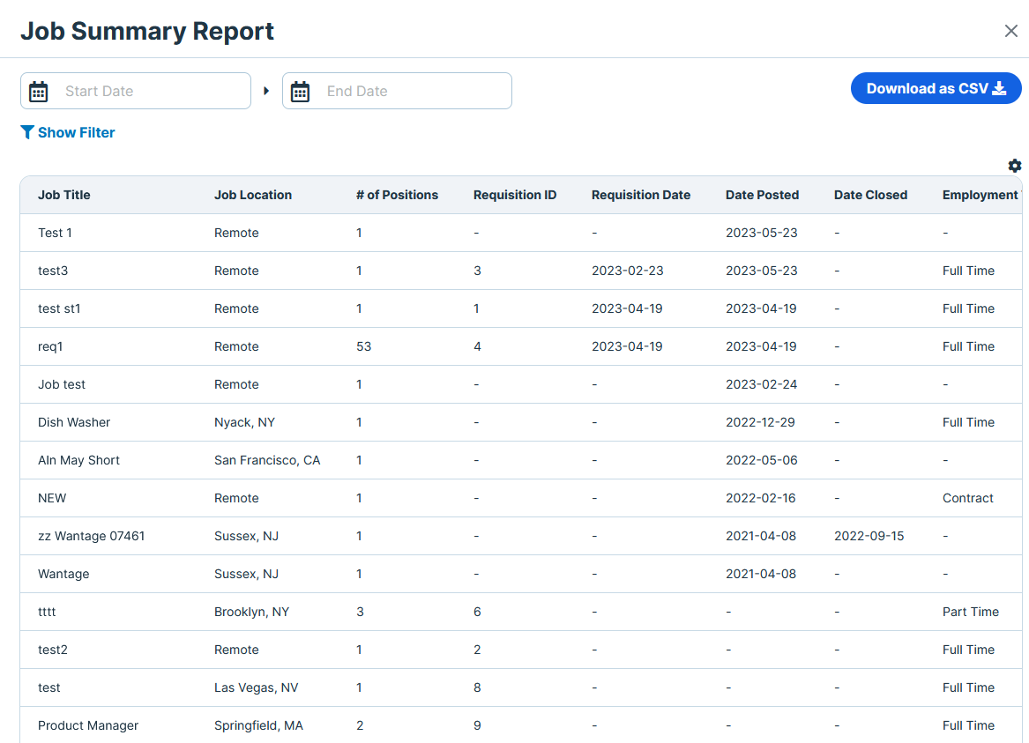Click the Start Date calendar icon
This screenshot has width=1029, height=743.
tap(39, 92)
